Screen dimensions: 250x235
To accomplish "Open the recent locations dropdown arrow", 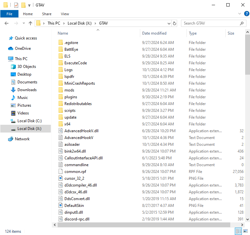I will (x=24, y=23).
